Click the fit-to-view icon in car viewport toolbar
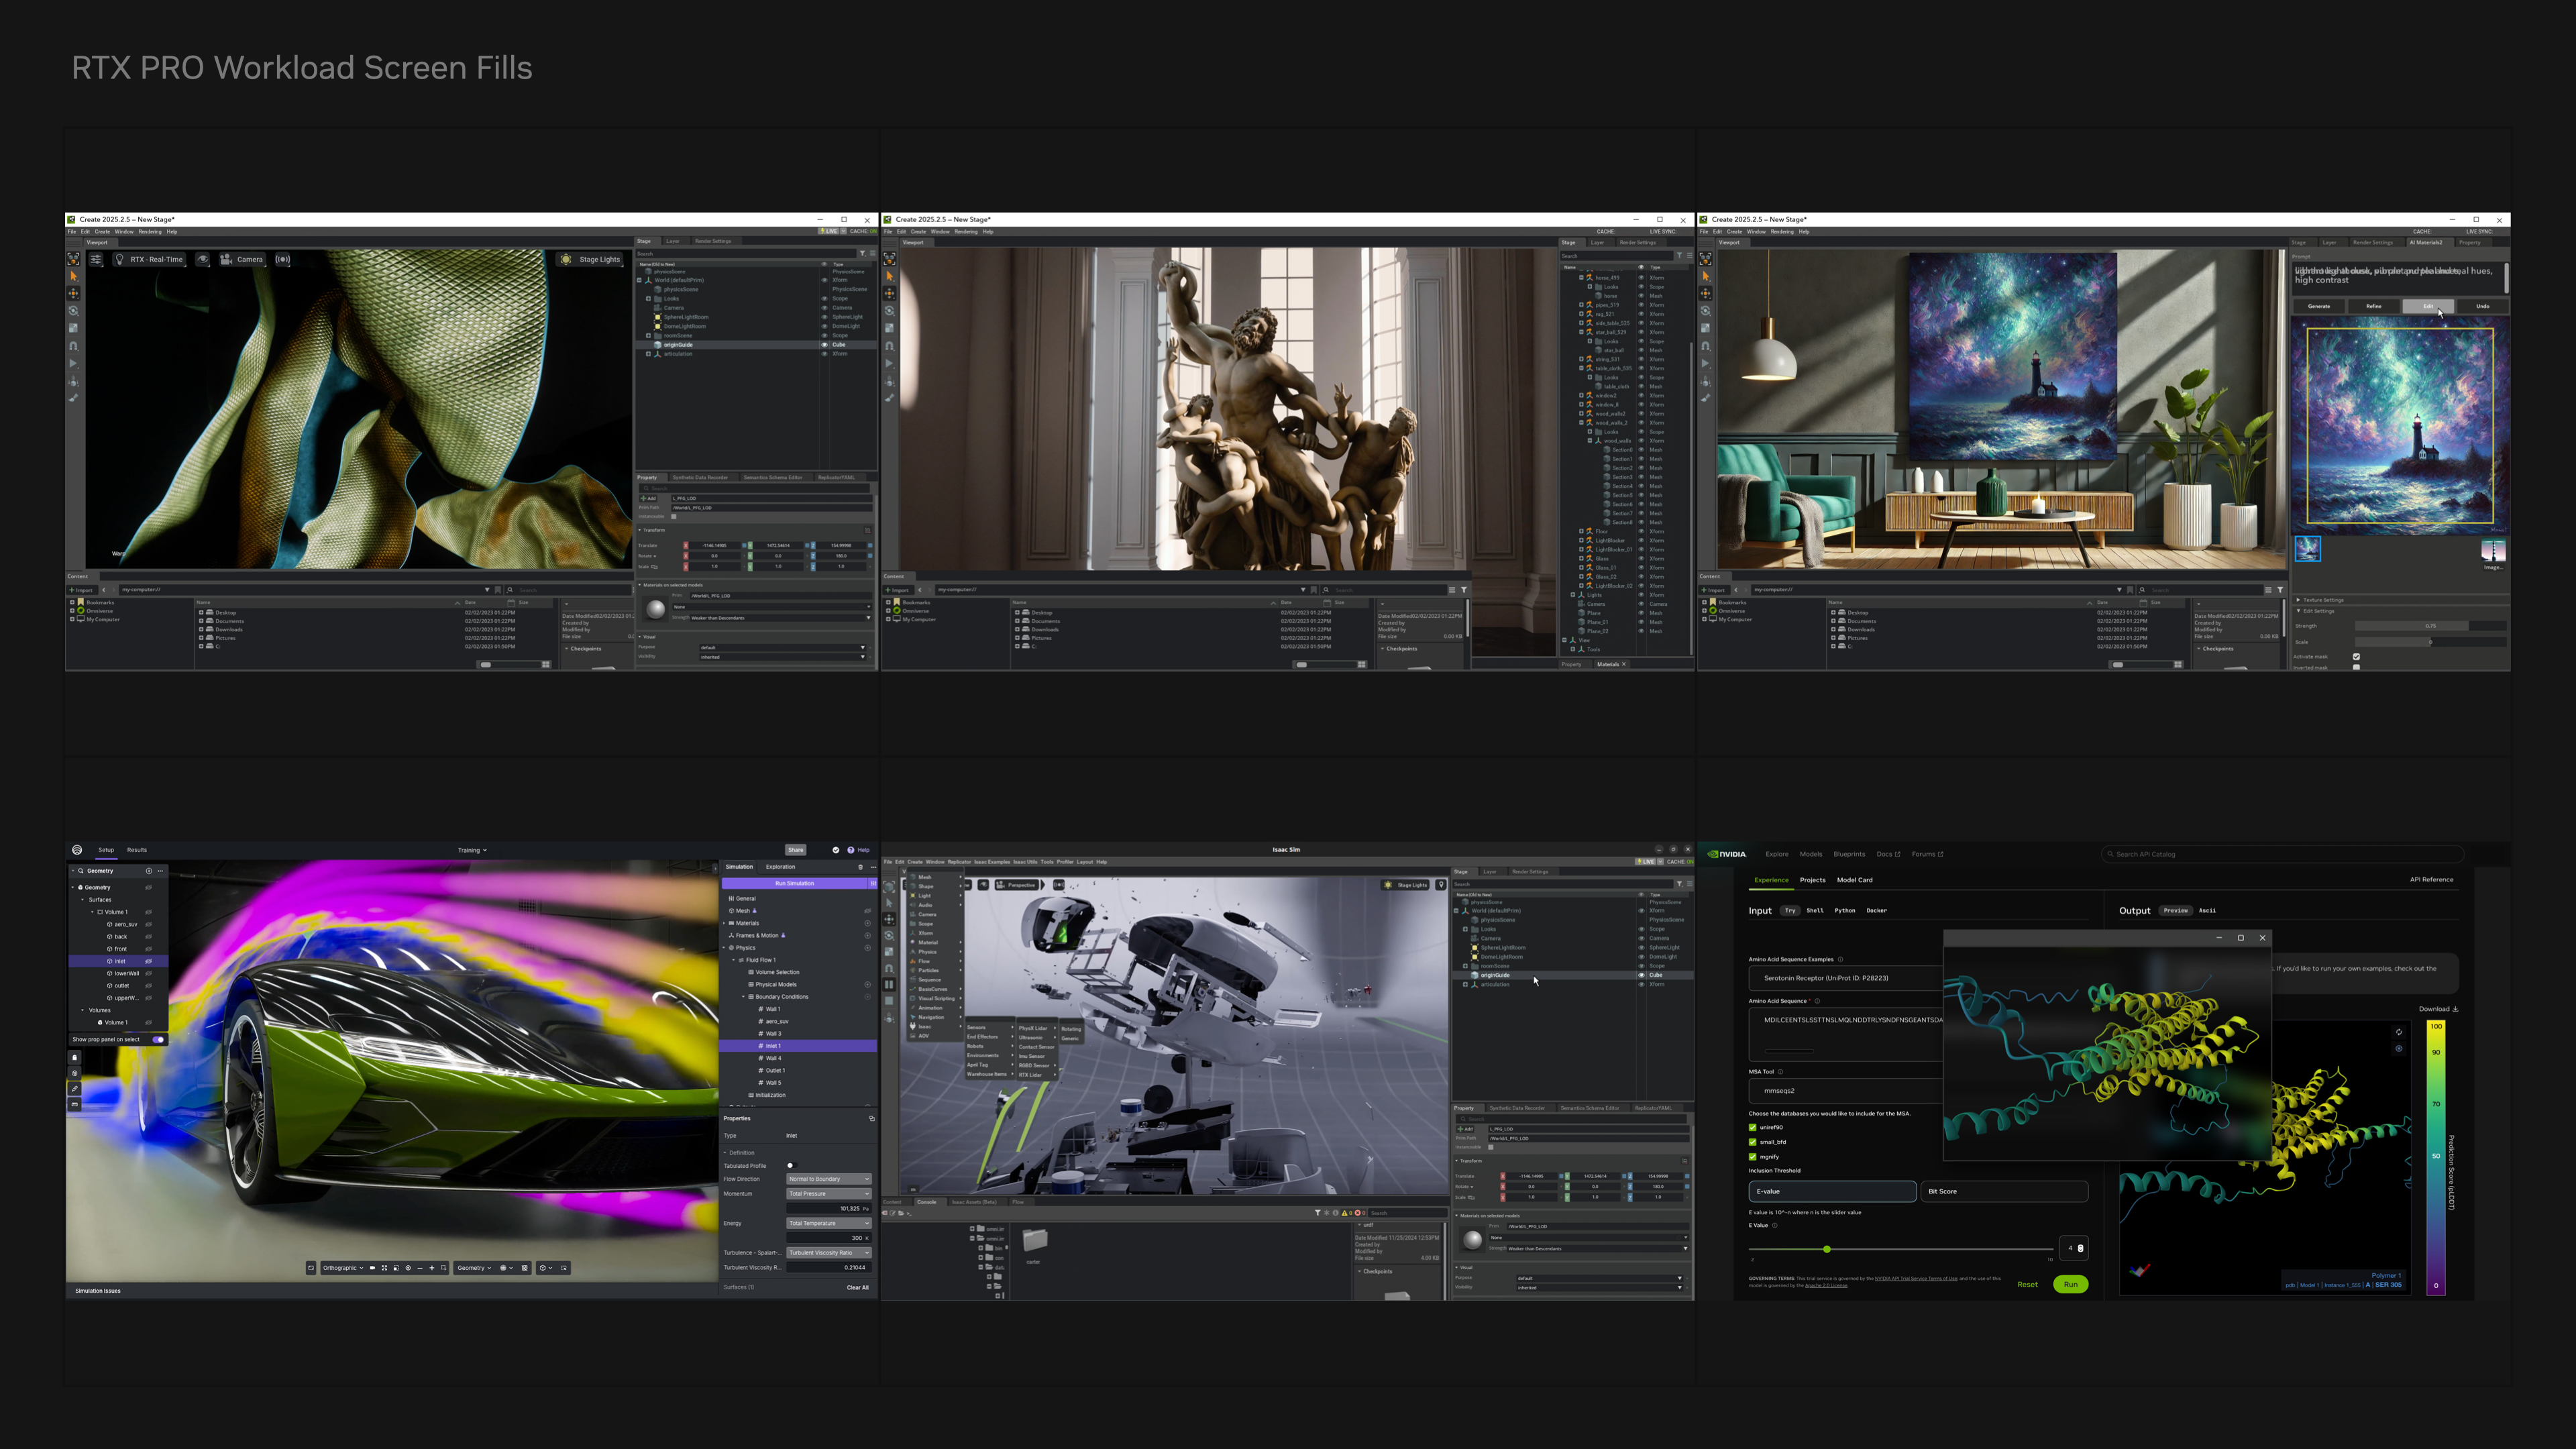This screenshot has height=1449, width=2576. click(384, 1268)
